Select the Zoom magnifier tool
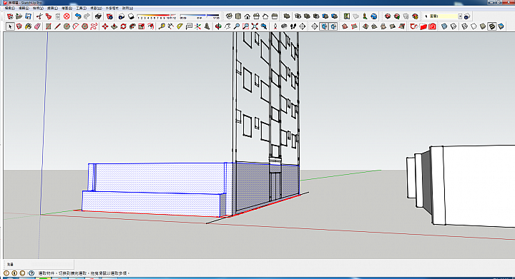This screenshot has width=515, height=279. pyautogui.click(x=237, y=26)
